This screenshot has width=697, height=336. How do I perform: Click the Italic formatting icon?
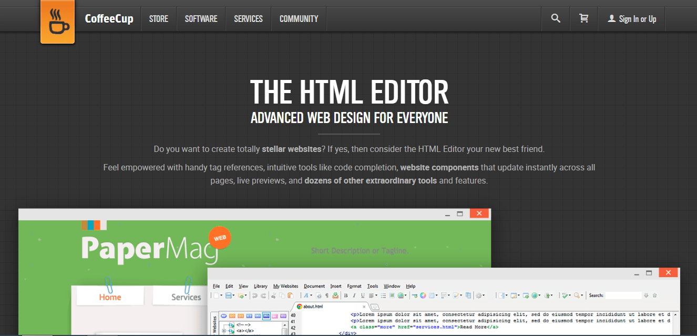click(353, 296)
